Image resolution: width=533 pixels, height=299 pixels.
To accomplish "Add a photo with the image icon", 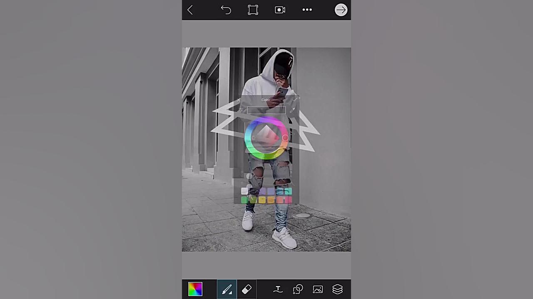I will 318,289.
